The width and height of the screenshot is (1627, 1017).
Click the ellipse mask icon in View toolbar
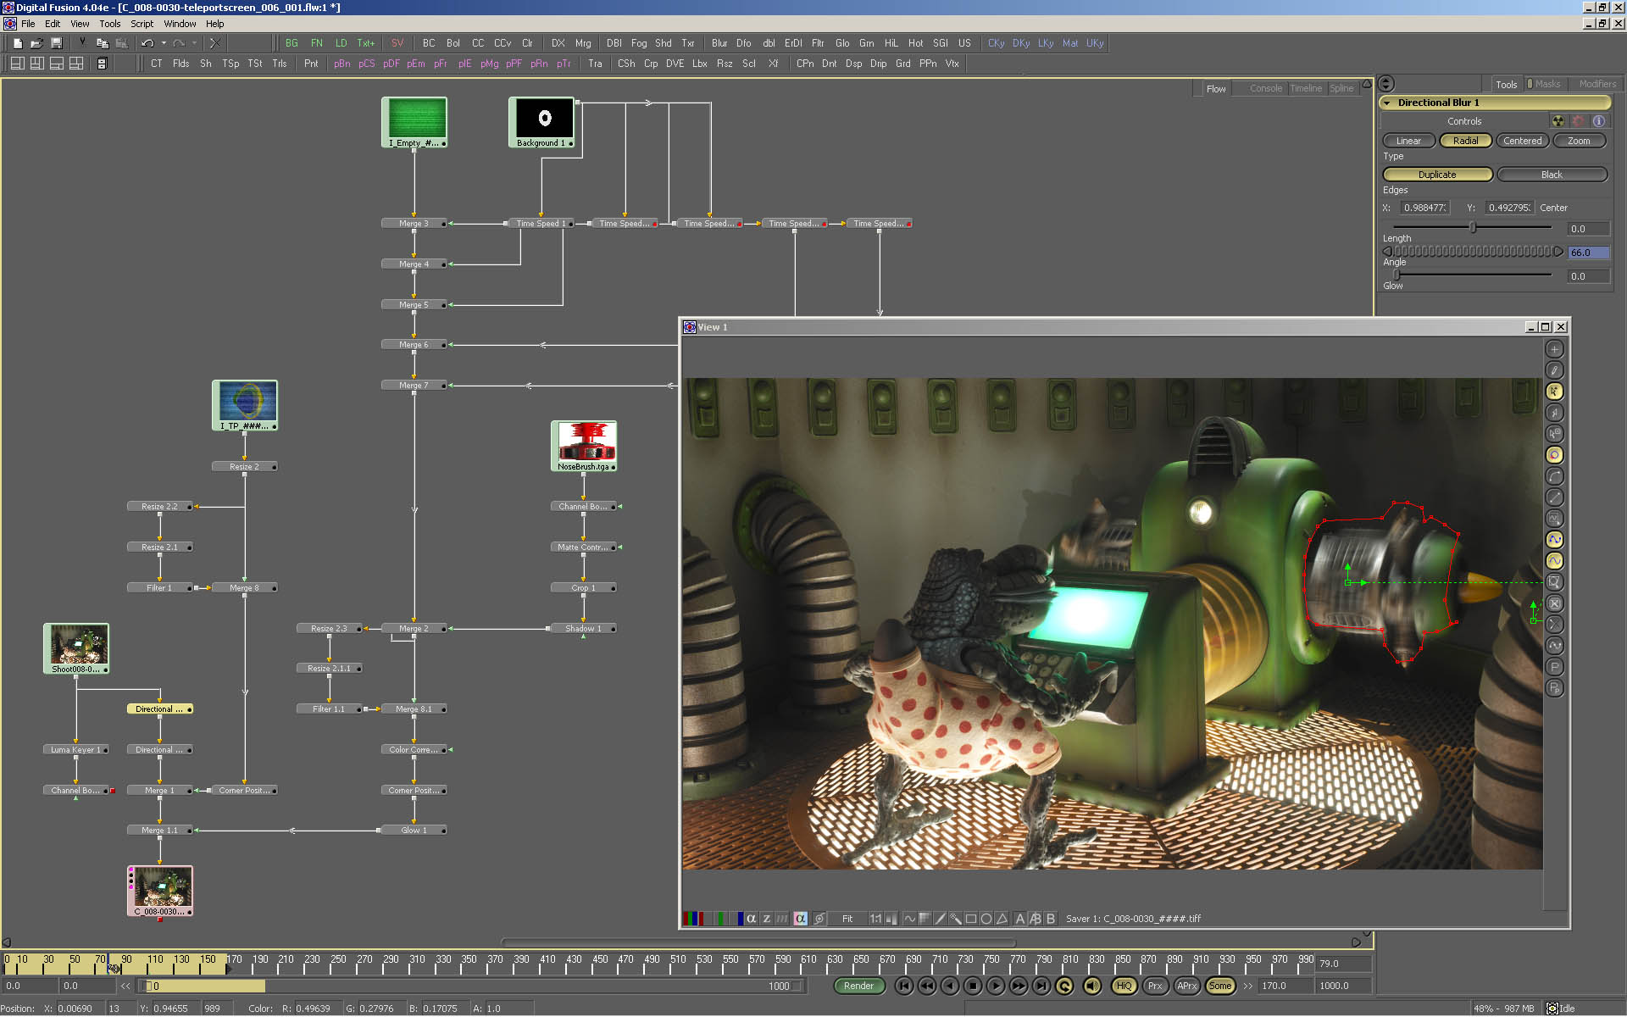(986, 919)
